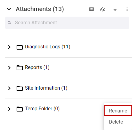Choose Rename from the context menu
Screen dimensions: 132x130
[118, 111]
